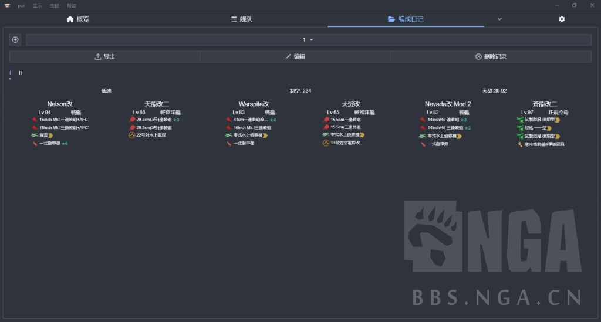Image resolution: width=601 pixels, height=322 pixels.
Task: Click 蒼龍改二's wrench equipment icon
Action: [520, 144]
